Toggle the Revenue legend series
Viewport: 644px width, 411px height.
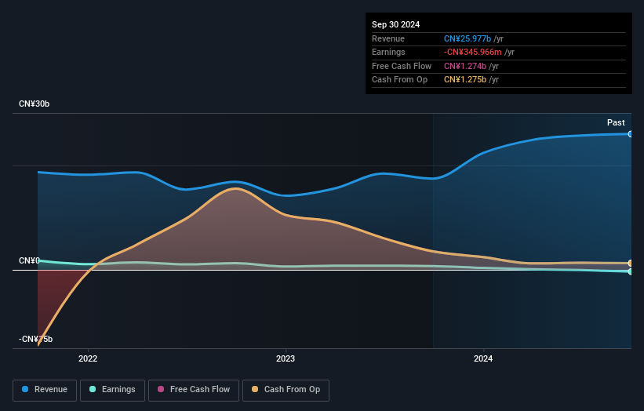click(x=45, y=390)
